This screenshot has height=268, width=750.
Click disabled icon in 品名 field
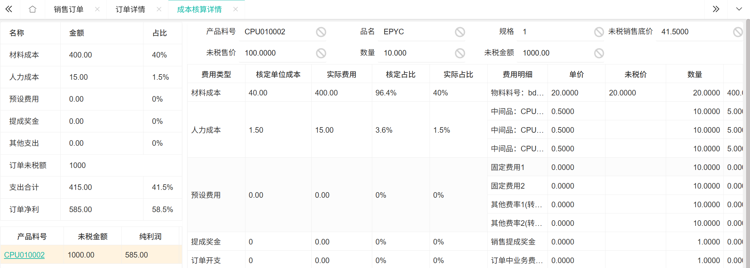point(460,32)
